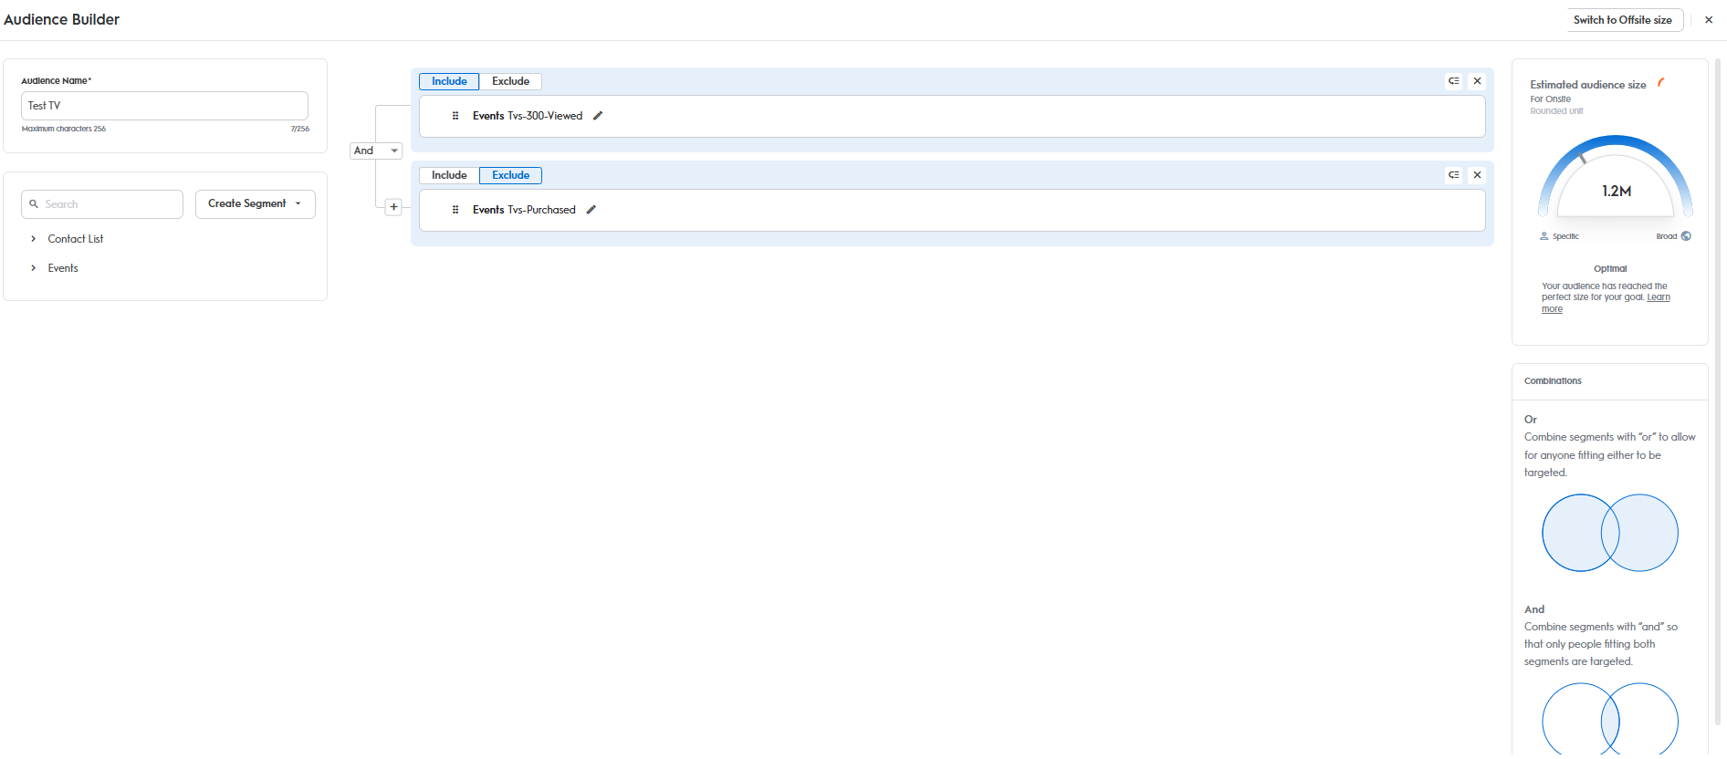Click the And combination Venn diagram
The image size is (1727, 759).
click(x=1610, y=721)
